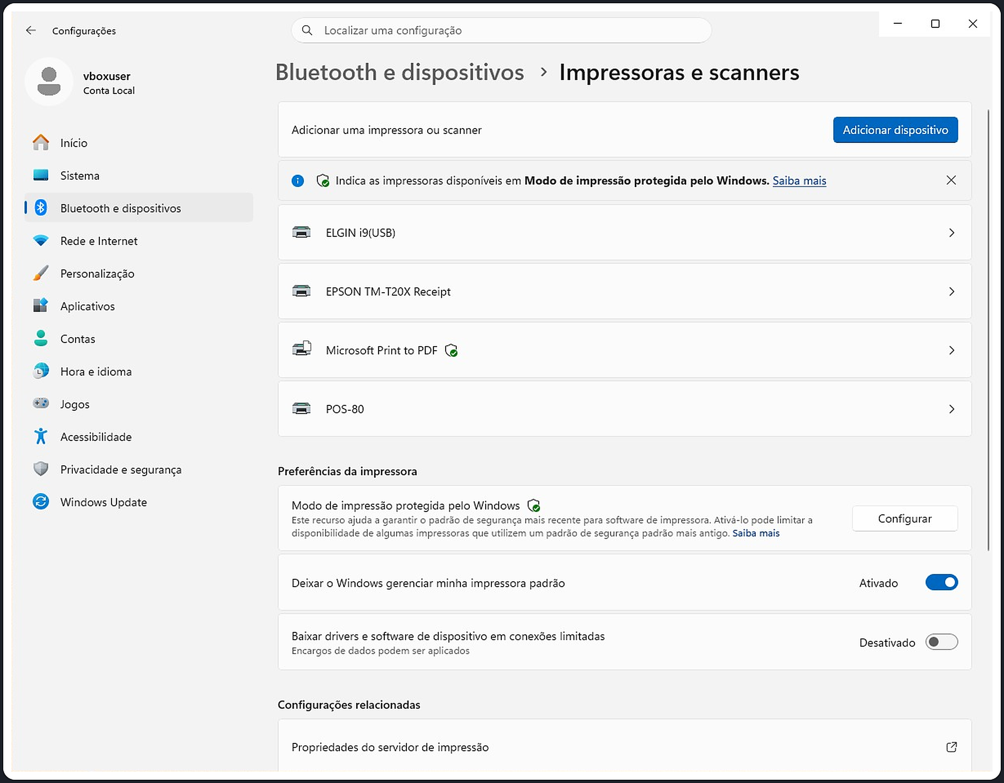This screenshot has width=1004, height=783.
Task: Expand Microsoft Print to PDF chevron
Action: (x=952, y=350)
